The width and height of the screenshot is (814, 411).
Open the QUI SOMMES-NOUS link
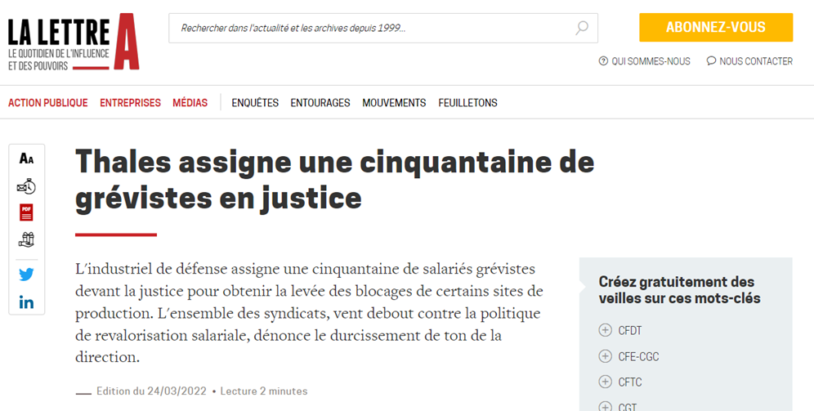coord(651,61)
